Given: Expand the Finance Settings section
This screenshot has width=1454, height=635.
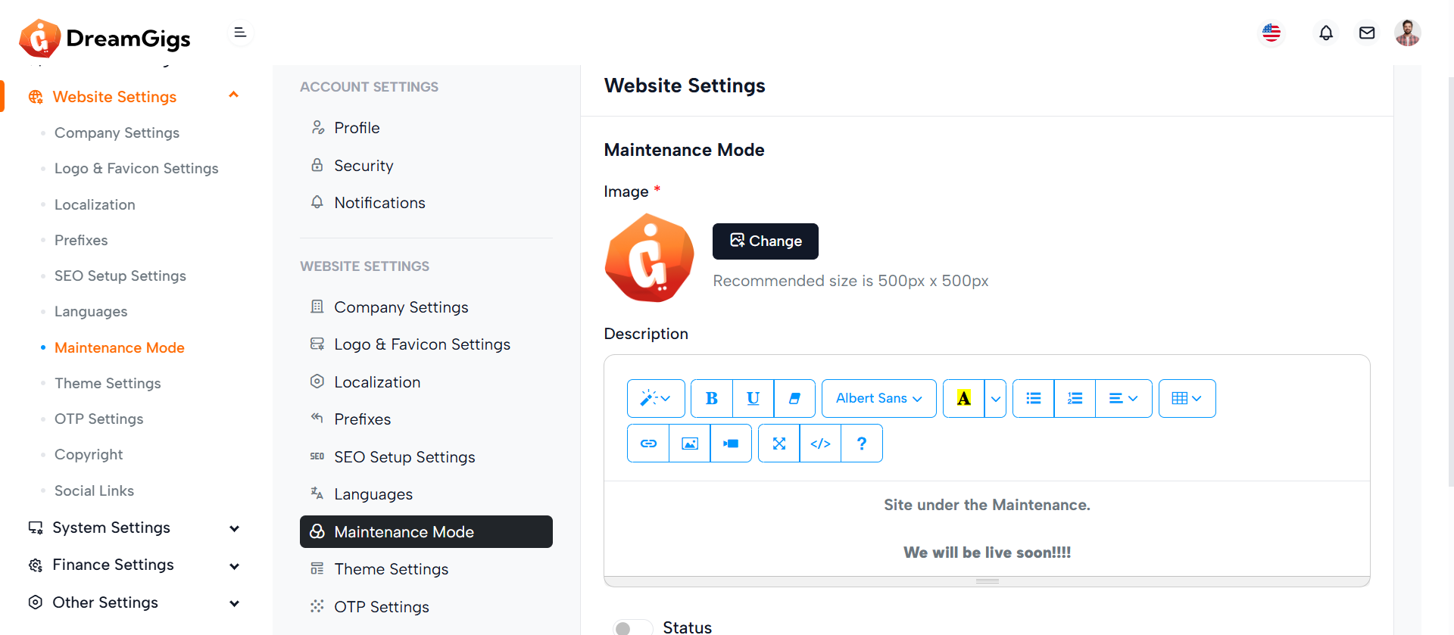Looking at the screenshot, I should (x=133, y=565).
